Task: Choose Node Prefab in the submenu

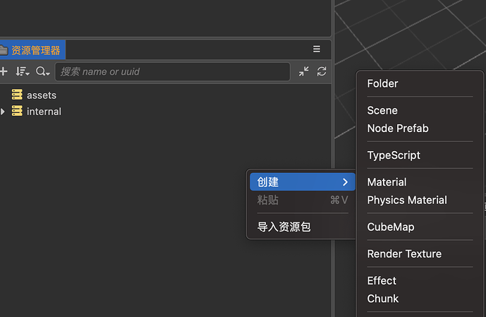Action: (398, 128)
